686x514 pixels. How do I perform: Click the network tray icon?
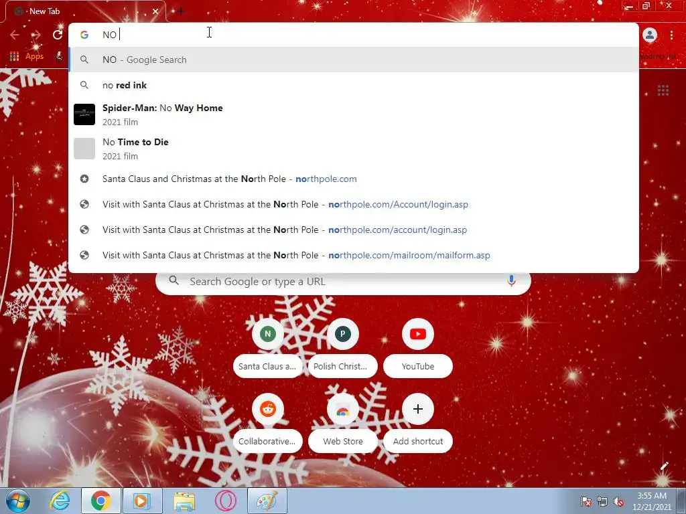coord(602,501)
